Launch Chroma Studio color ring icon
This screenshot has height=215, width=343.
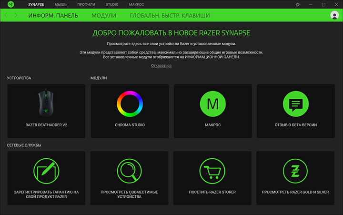[x=130, y=104]
